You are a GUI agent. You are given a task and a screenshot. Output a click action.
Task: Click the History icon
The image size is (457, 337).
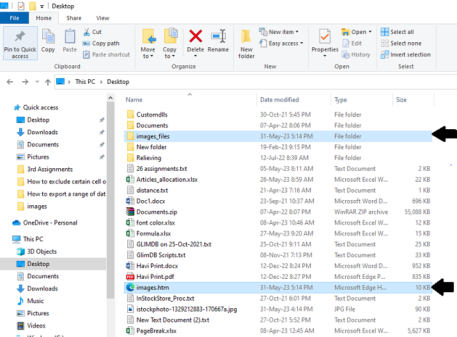click(346, 54)
